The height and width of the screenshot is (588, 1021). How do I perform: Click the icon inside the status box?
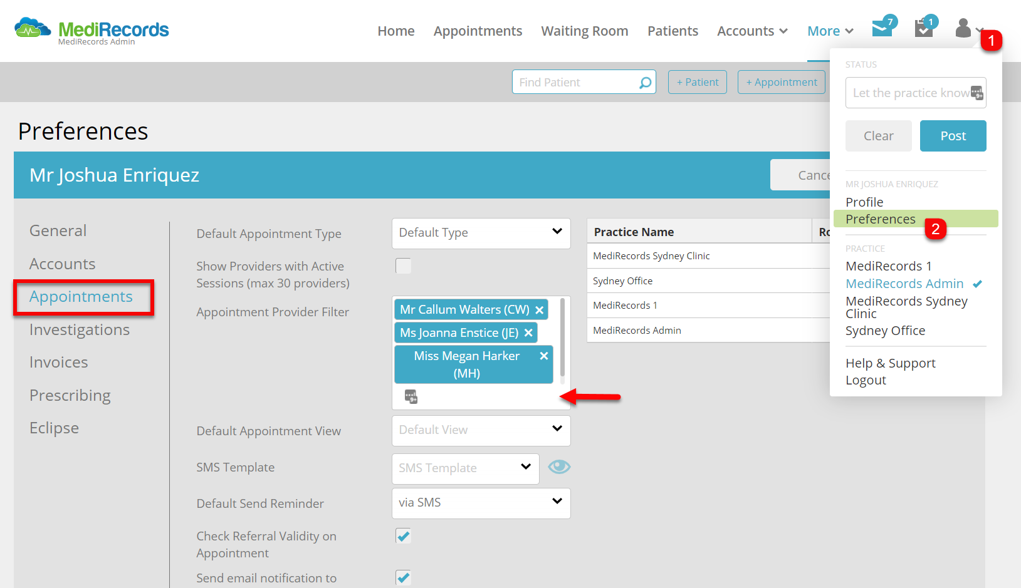(x=977, y=93)
